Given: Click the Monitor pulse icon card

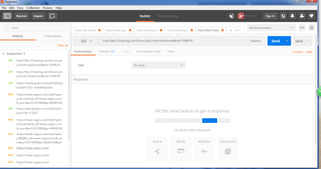Looking at the screenshot, I should (x=204, y=149).
